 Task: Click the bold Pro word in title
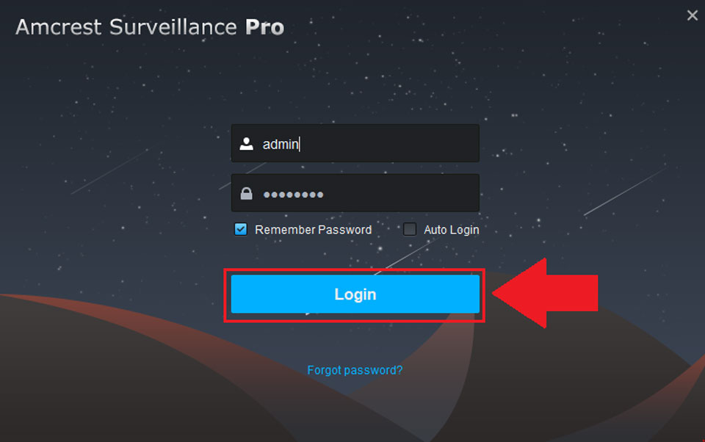264,27
